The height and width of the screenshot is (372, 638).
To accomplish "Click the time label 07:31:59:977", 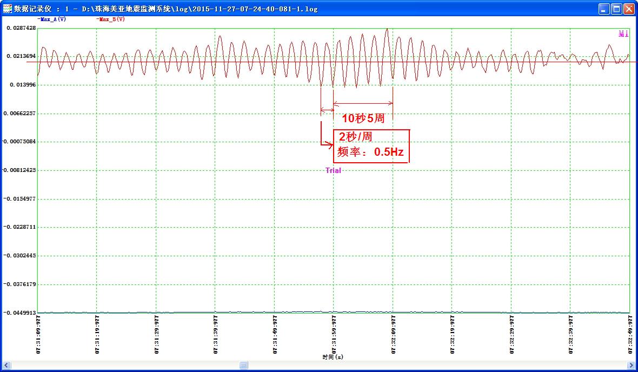I will click(334, 334).
